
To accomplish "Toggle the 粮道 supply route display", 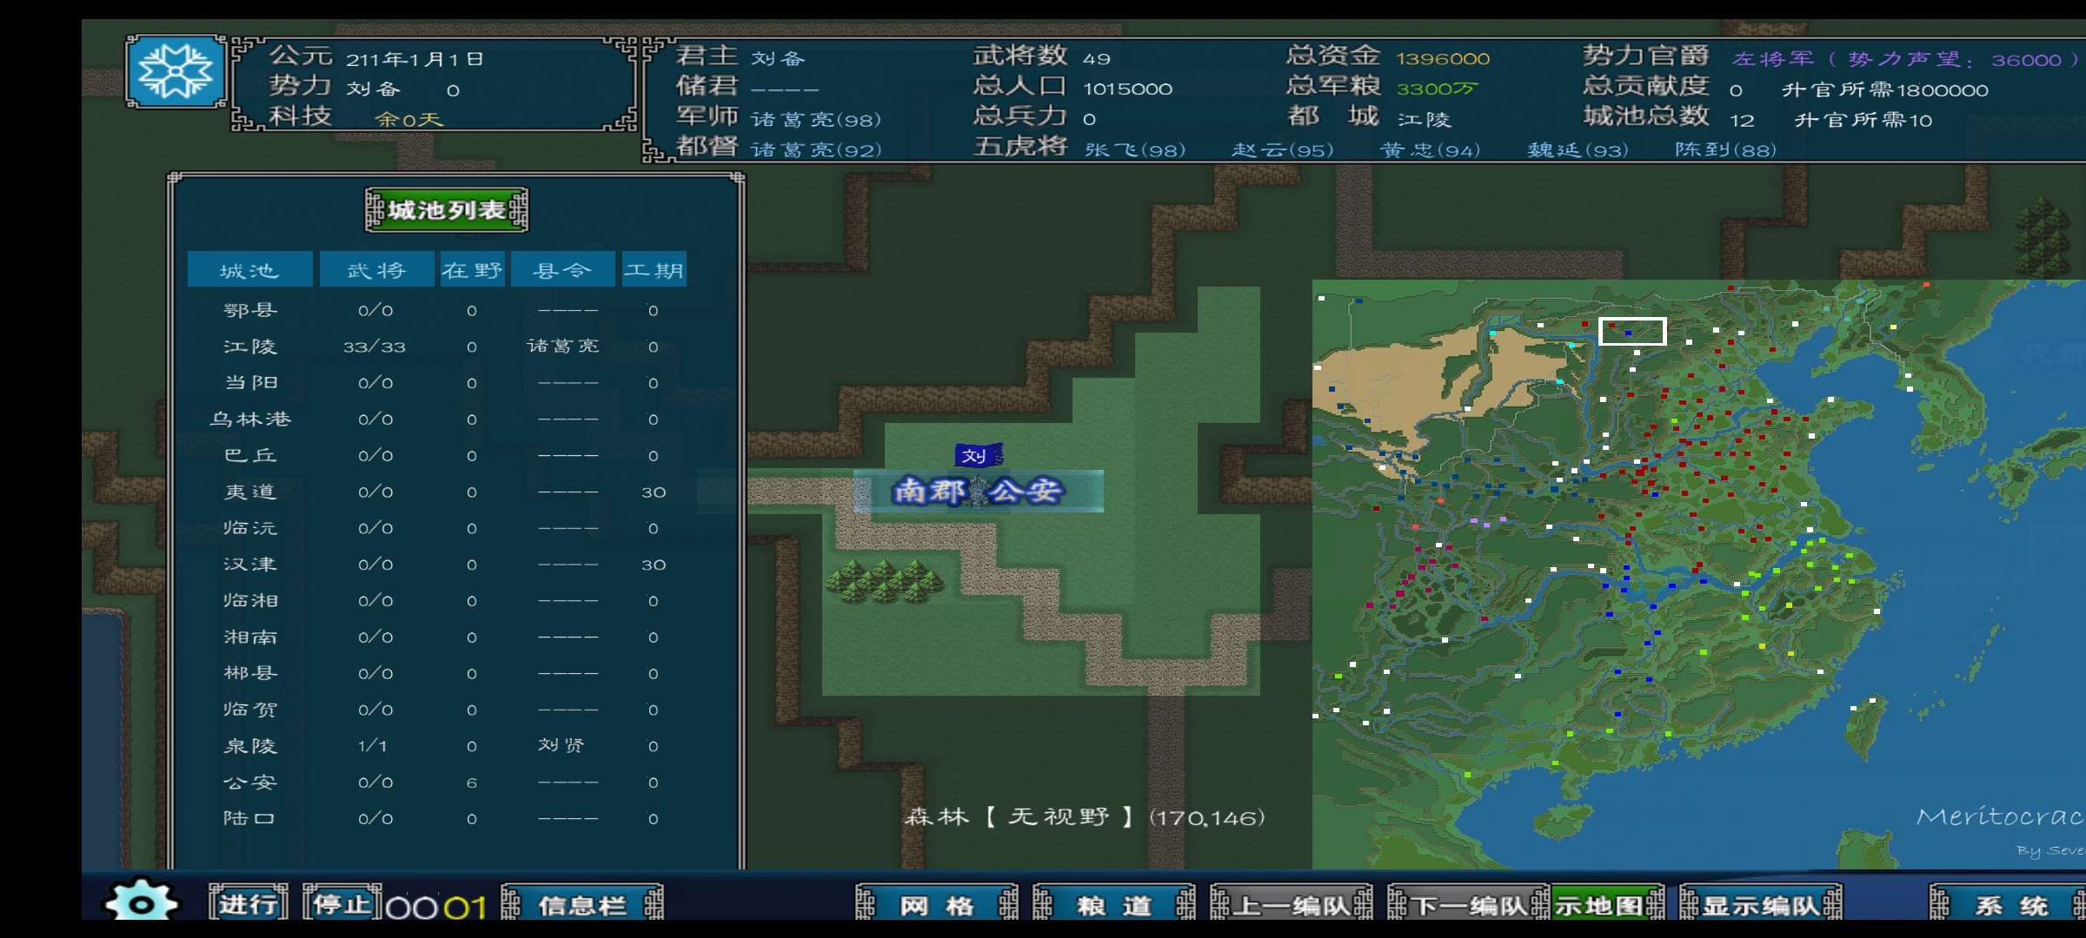I will [1114, 905].
